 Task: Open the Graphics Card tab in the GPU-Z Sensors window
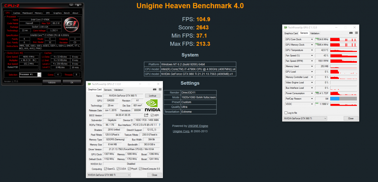pos(291,33)
